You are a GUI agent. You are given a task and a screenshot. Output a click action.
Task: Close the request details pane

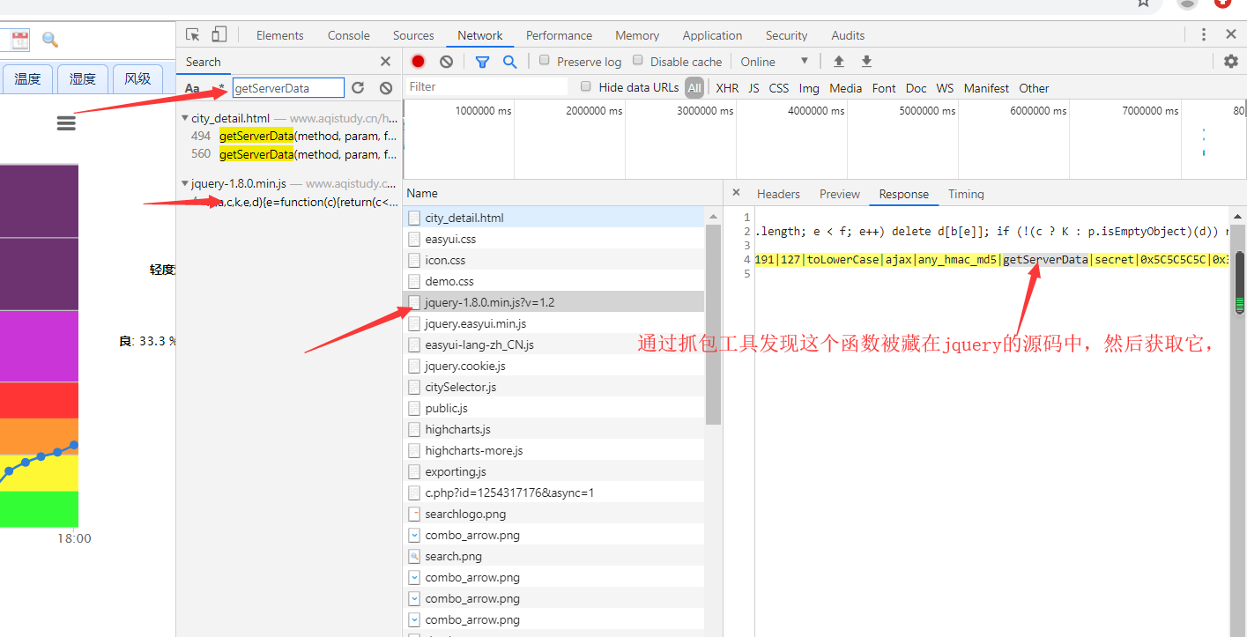tap(736, 194)
